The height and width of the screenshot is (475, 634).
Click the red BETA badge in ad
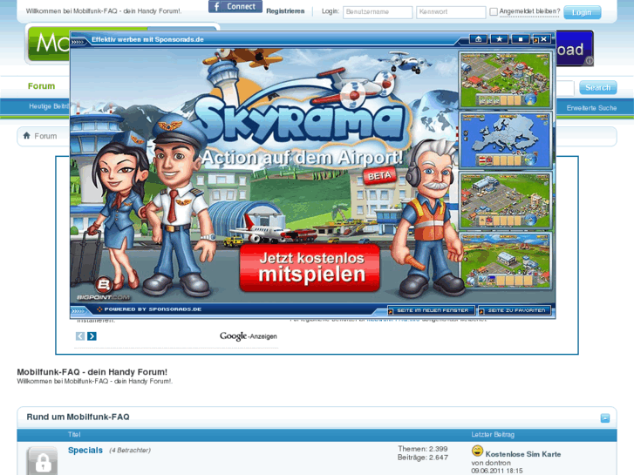click(x=379, y=176)
